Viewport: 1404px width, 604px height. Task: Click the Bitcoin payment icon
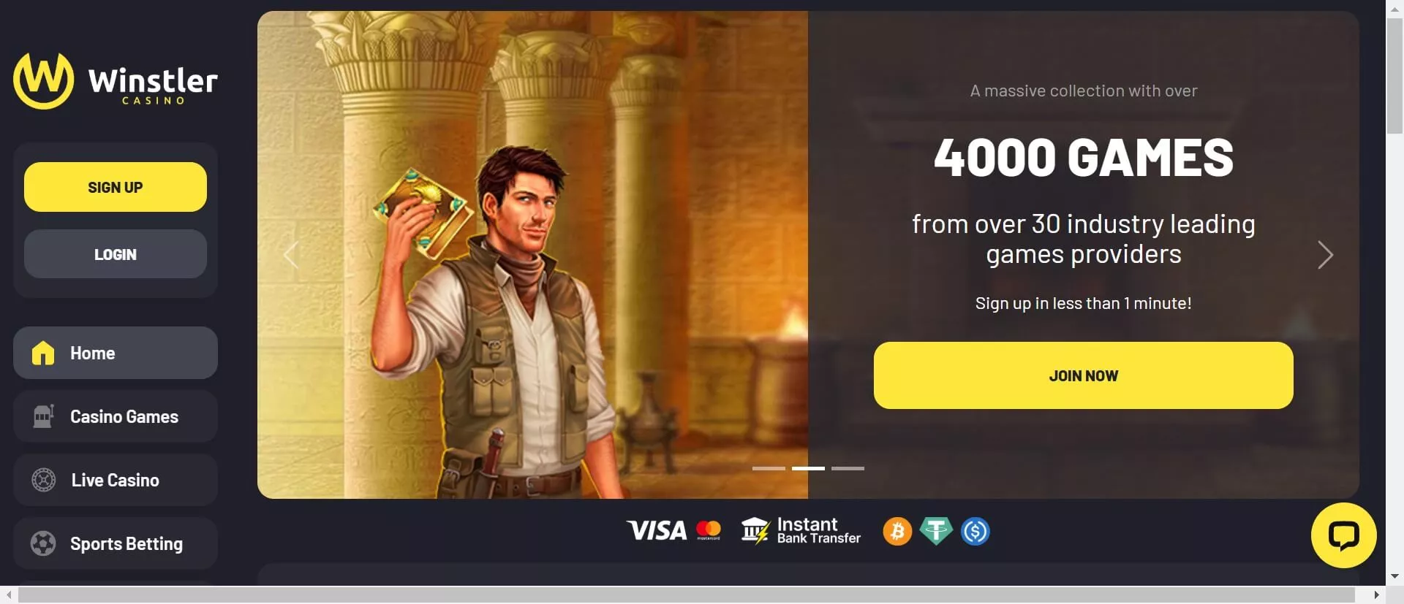(x=897, y=531)
